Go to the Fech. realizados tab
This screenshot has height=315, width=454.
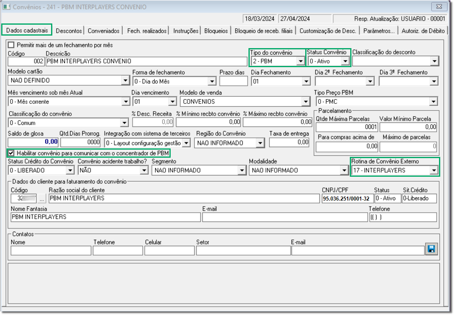coord(147,31)
